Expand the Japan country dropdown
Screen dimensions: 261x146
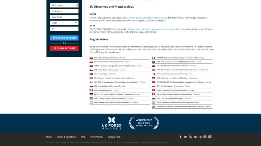pyautogui.click(x=64, y=23)
